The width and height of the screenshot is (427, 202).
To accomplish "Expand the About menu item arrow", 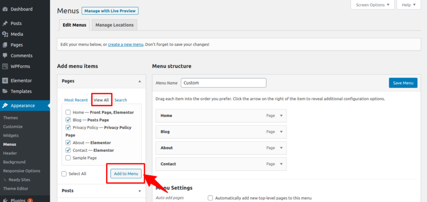I will point(281,148).
